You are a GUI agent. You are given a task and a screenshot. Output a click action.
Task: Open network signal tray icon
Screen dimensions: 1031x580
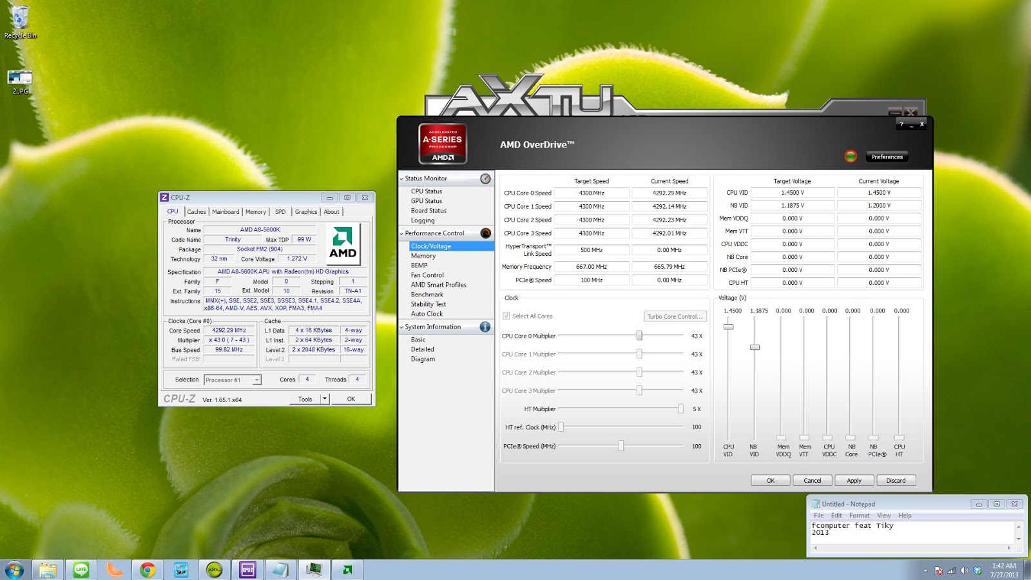pyautogui.click(x=951, y=570)
